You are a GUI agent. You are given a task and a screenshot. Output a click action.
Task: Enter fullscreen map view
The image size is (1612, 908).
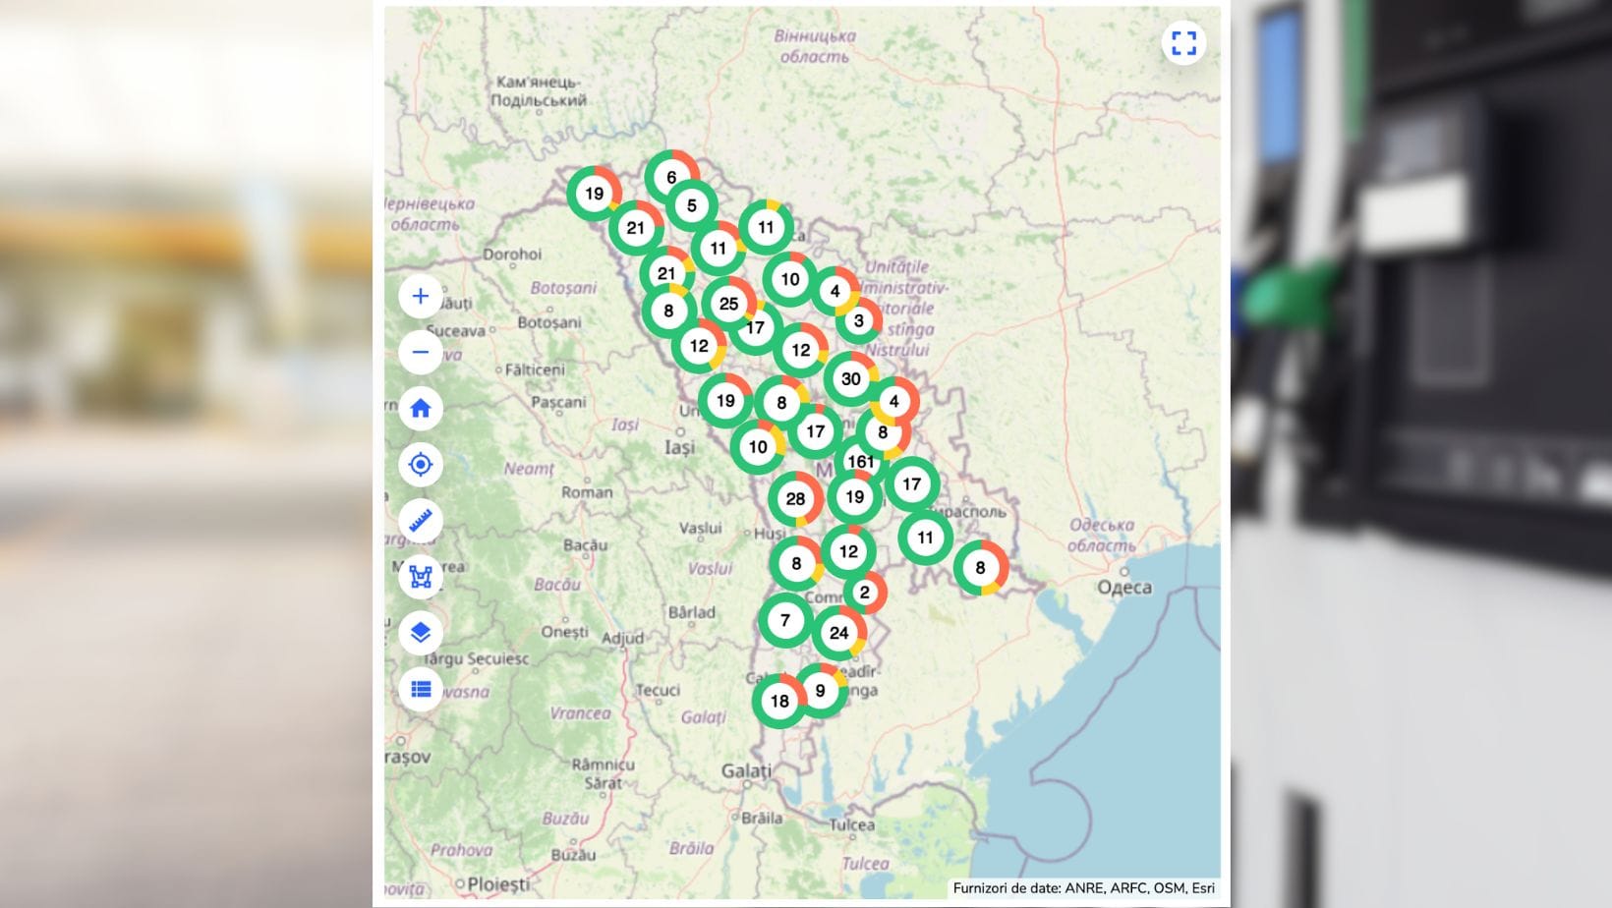click(1183, 43)
